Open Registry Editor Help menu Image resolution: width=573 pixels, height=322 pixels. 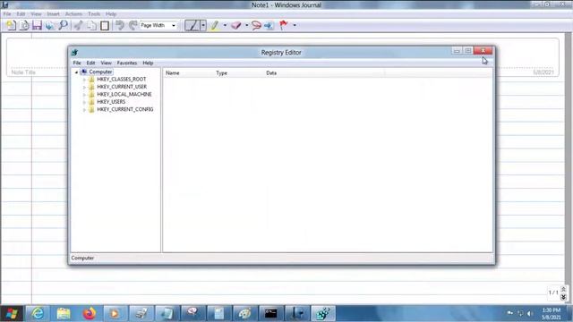tap(148, 63)
